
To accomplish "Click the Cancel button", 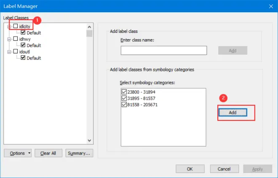I will pos(224,169).
